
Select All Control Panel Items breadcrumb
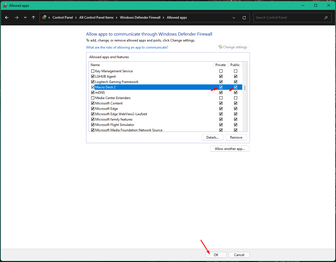[97, 18]
